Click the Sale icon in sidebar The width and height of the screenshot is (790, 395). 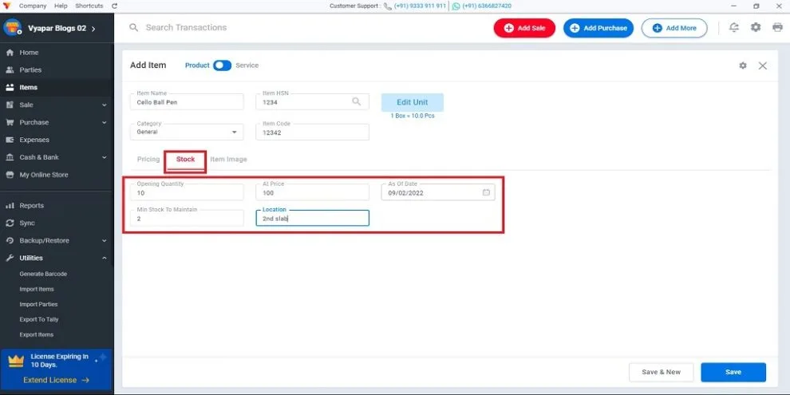pos(10,105)
